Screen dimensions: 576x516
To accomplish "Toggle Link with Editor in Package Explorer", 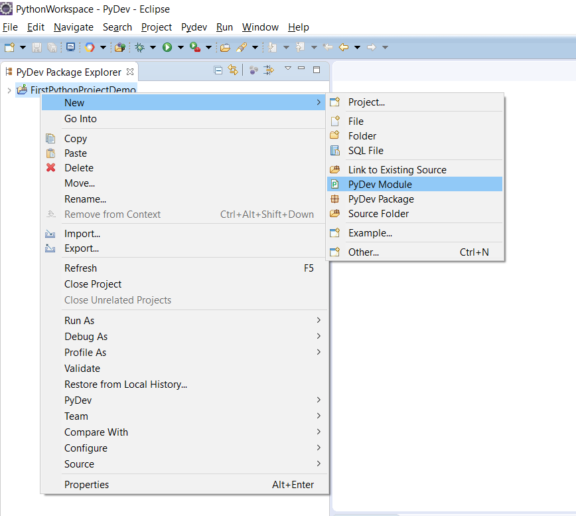I will point(232,70).
